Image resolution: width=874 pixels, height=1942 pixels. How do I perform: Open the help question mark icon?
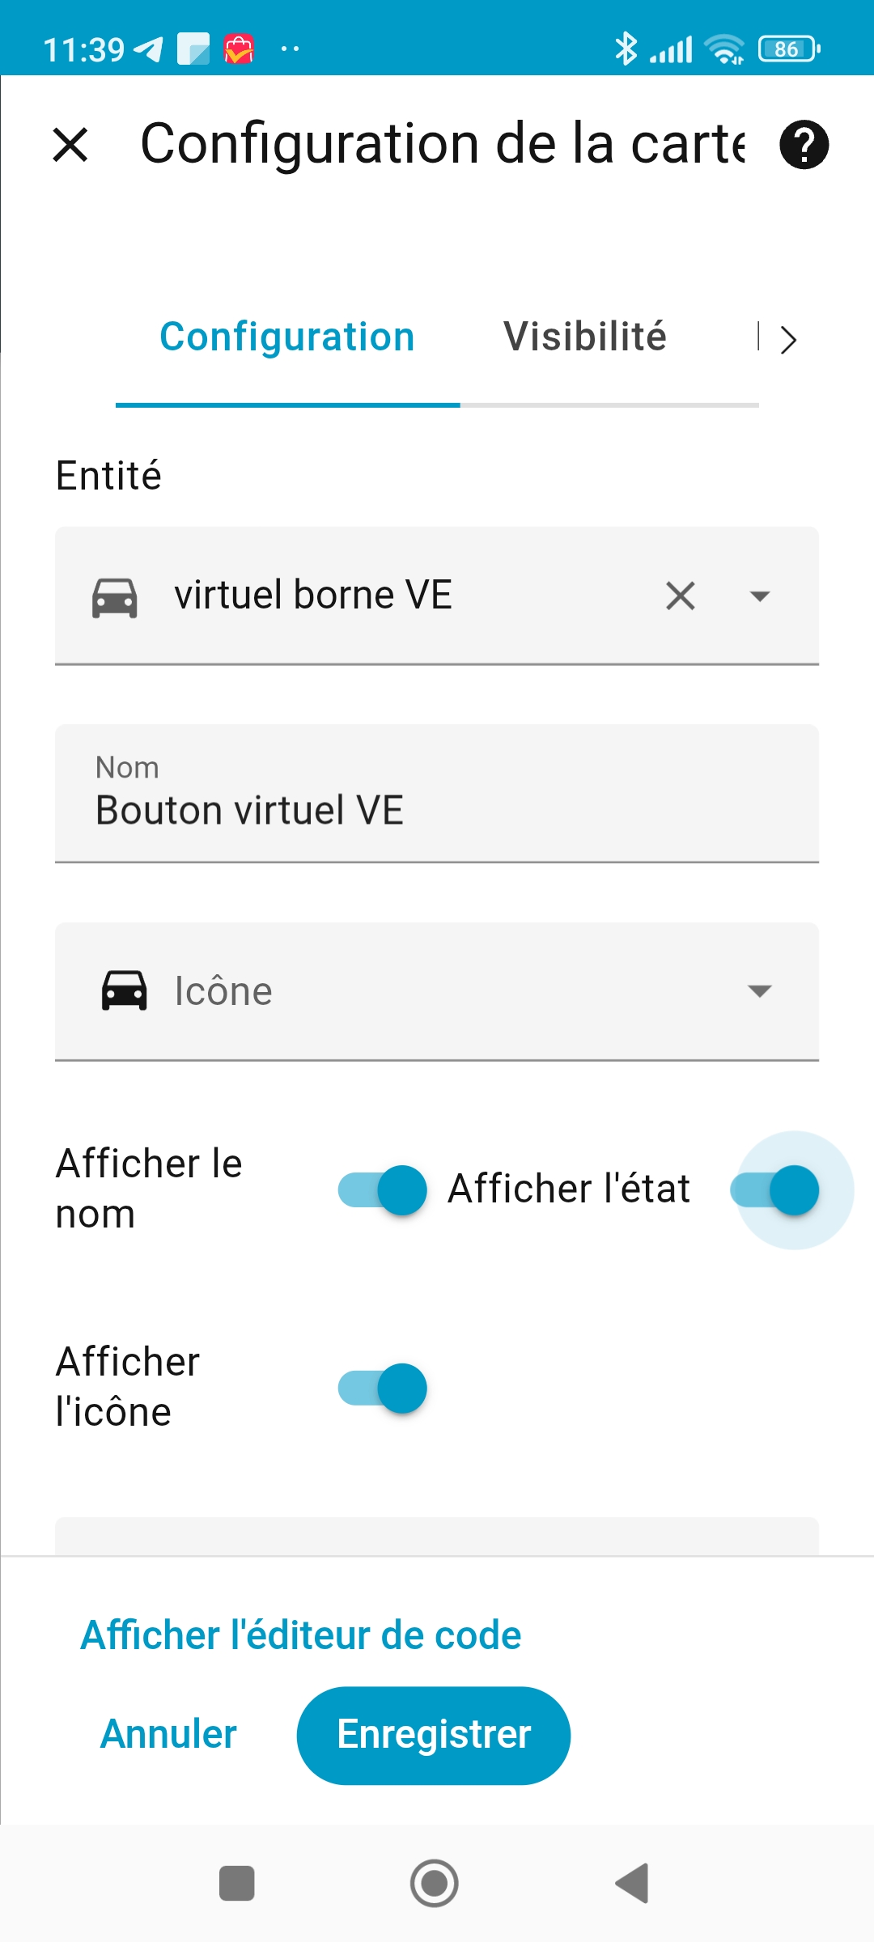804,145
